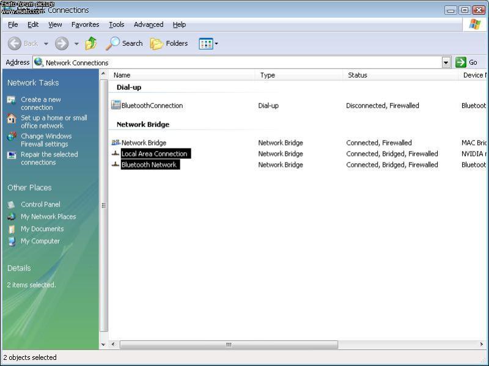The image size is (489, 366).
Task: Click the Back arrow toolbar icon
Action: (15, 43)
